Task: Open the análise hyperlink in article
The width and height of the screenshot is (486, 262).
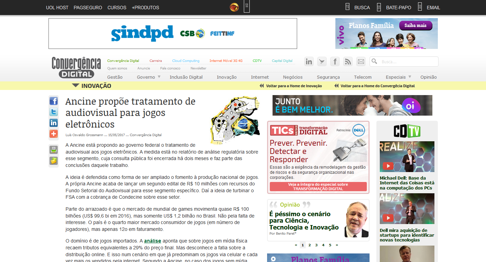Action: (x=152, y=241)
